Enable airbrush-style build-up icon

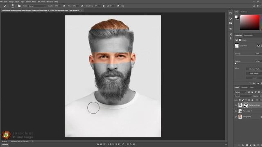pos(82,6)
